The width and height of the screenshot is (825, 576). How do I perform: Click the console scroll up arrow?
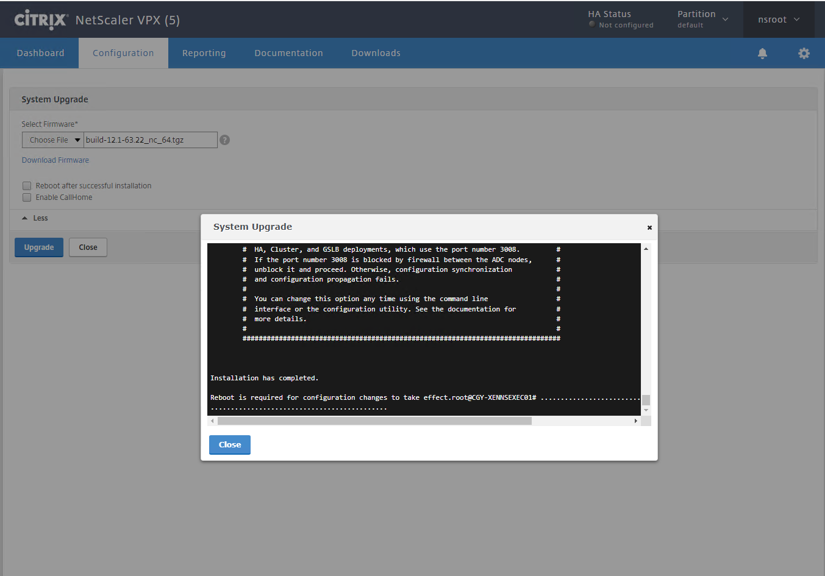click(646, 248)
